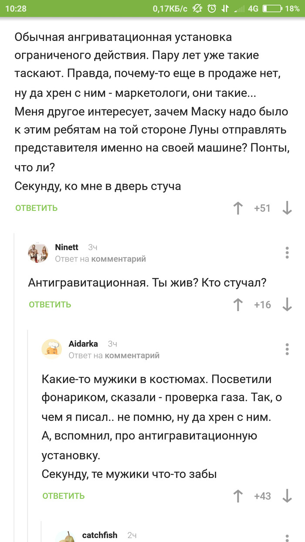
Task: Tap ОТВЕТИТЬ under the first comment
Action: coord(35,208)
